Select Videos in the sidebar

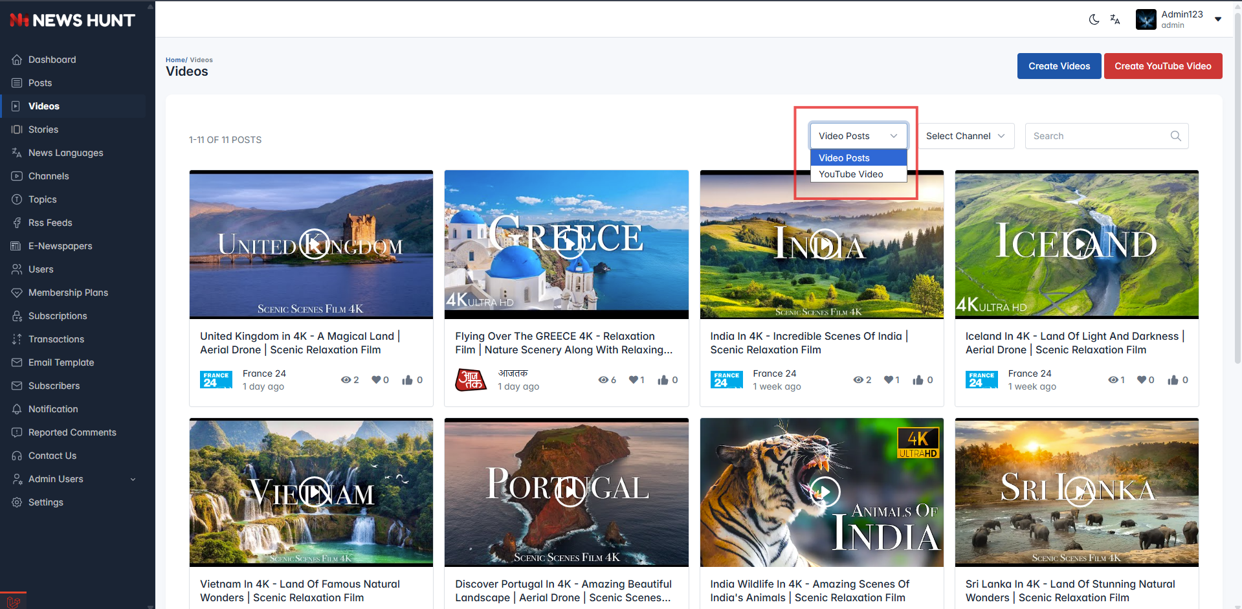[43, 106]
